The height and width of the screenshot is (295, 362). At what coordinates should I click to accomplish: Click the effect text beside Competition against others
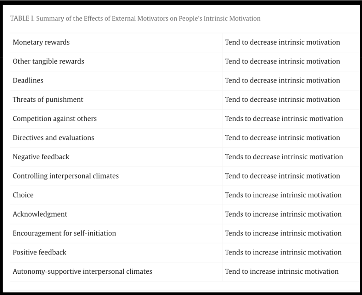click(x=284, y=119)
